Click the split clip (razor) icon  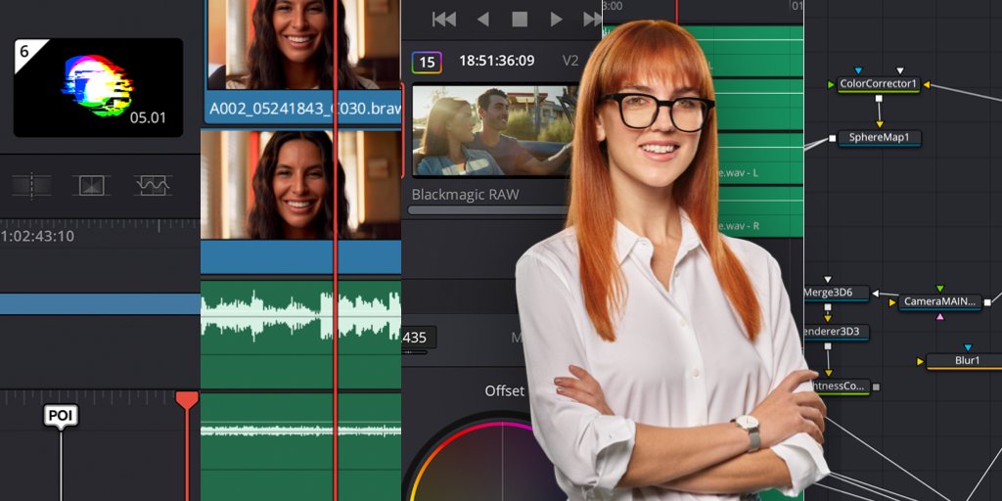tap(31, 185)
